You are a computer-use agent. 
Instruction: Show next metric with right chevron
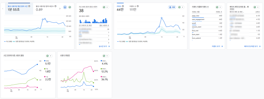(x=60, y=8)
